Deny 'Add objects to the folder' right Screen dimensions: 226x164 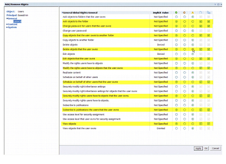(184, 21)
